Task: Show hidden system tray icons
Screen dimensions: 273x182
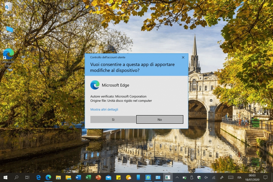Action: point(177,177)
